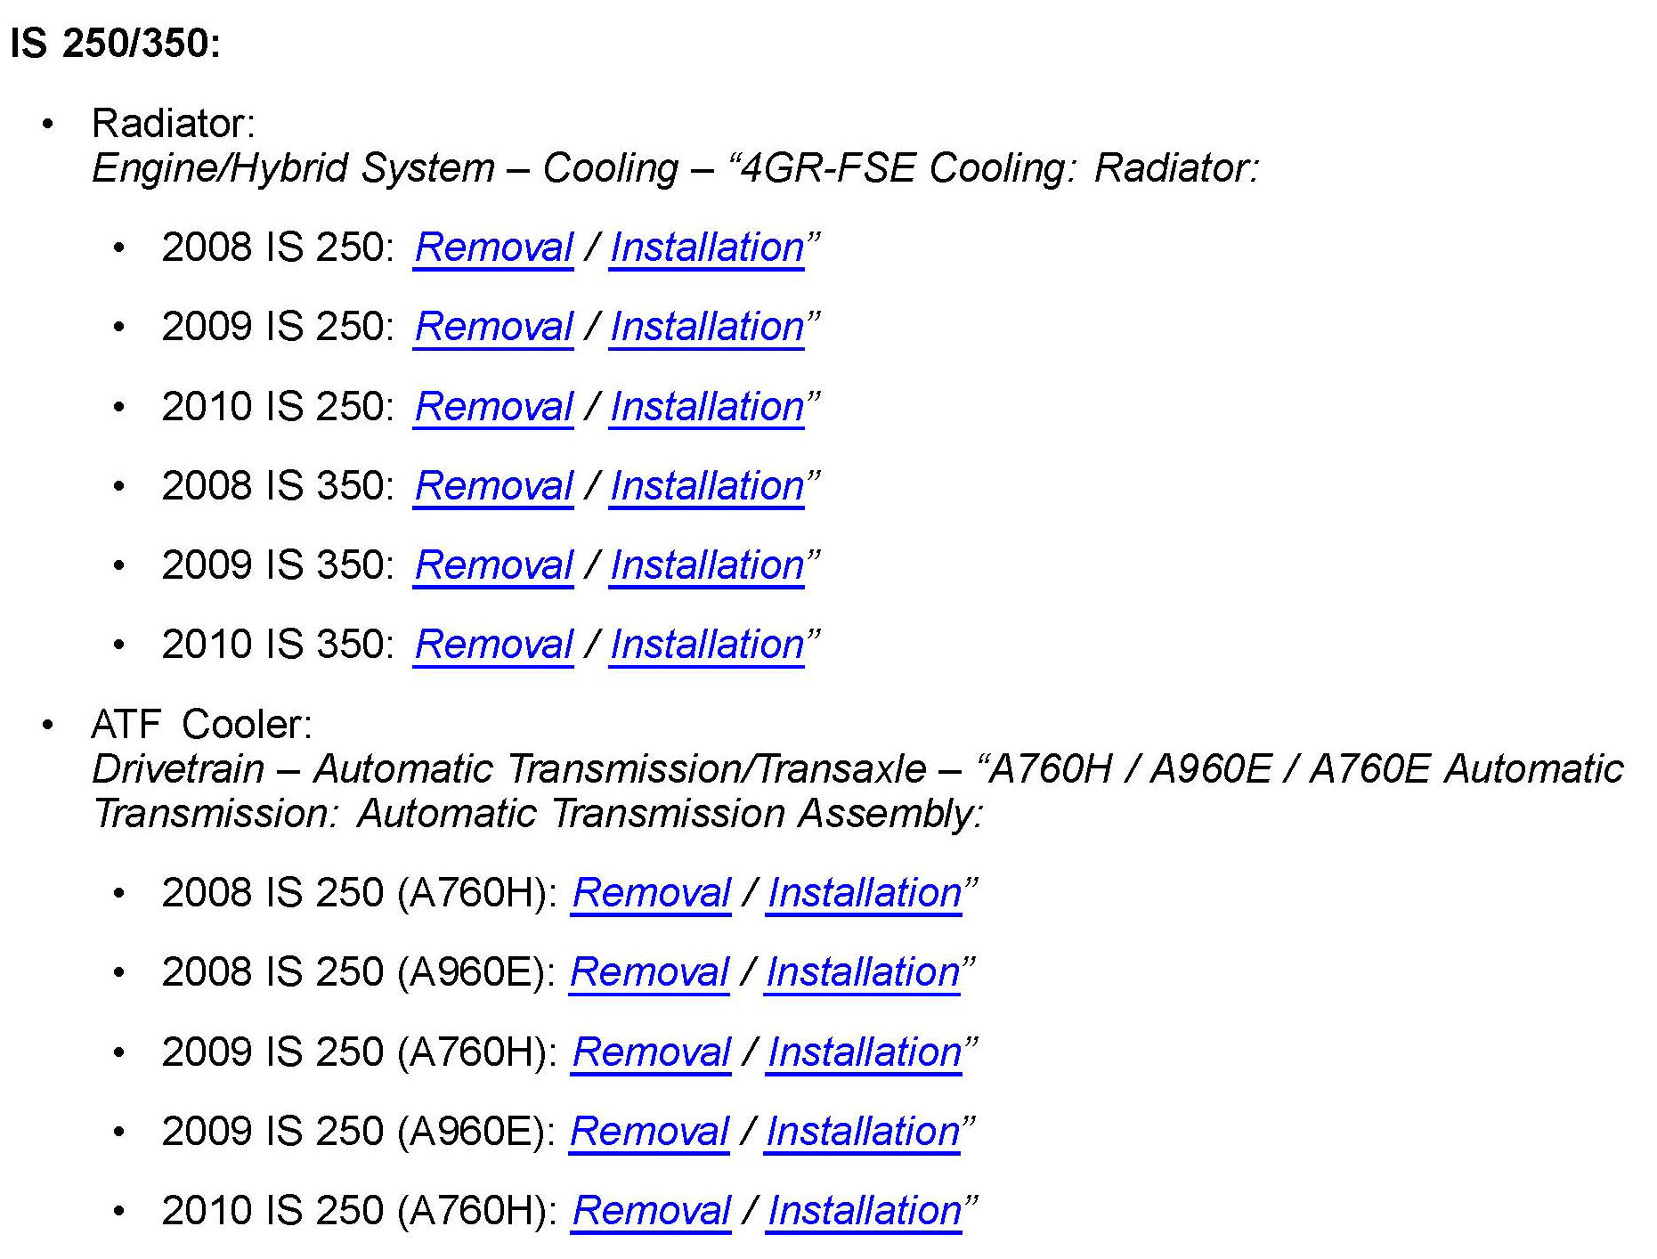Select 2009 IS 250 (A960E) Installation link

[863, 1132]
